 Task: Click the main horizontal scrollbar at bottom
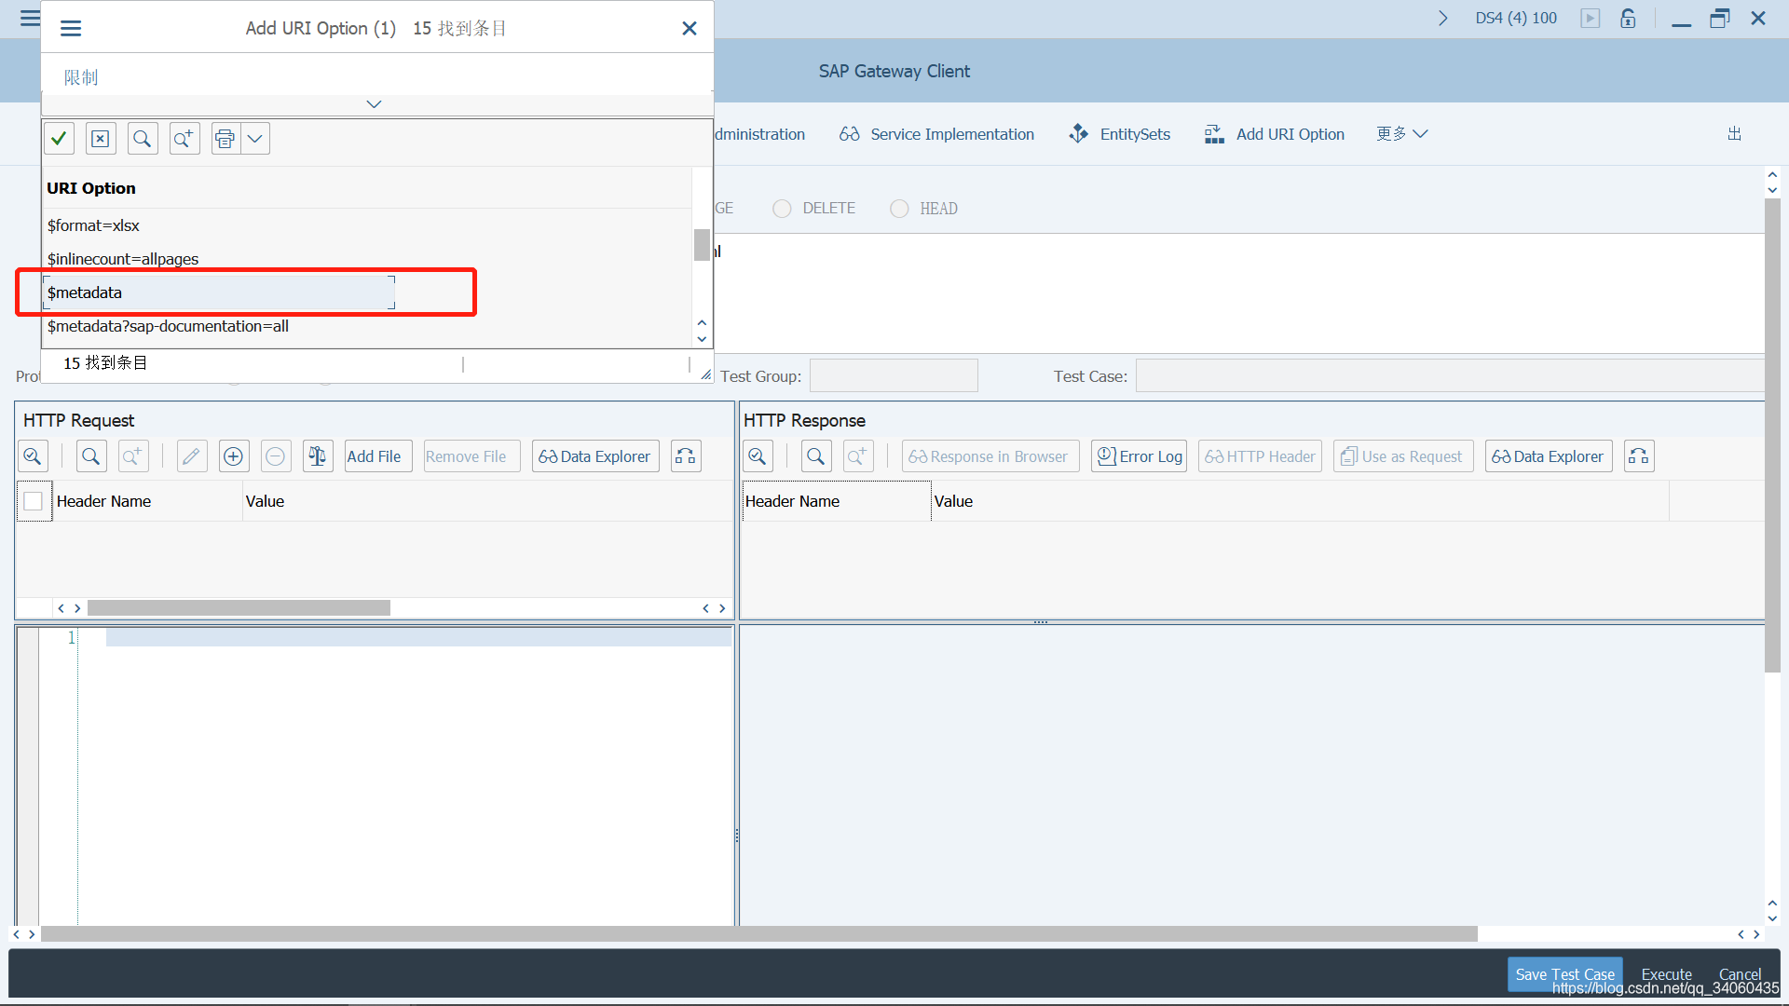click(759, 934)
